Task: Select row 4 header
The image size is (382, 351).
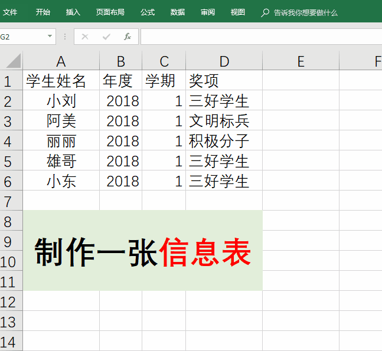Action: (11, 140)
